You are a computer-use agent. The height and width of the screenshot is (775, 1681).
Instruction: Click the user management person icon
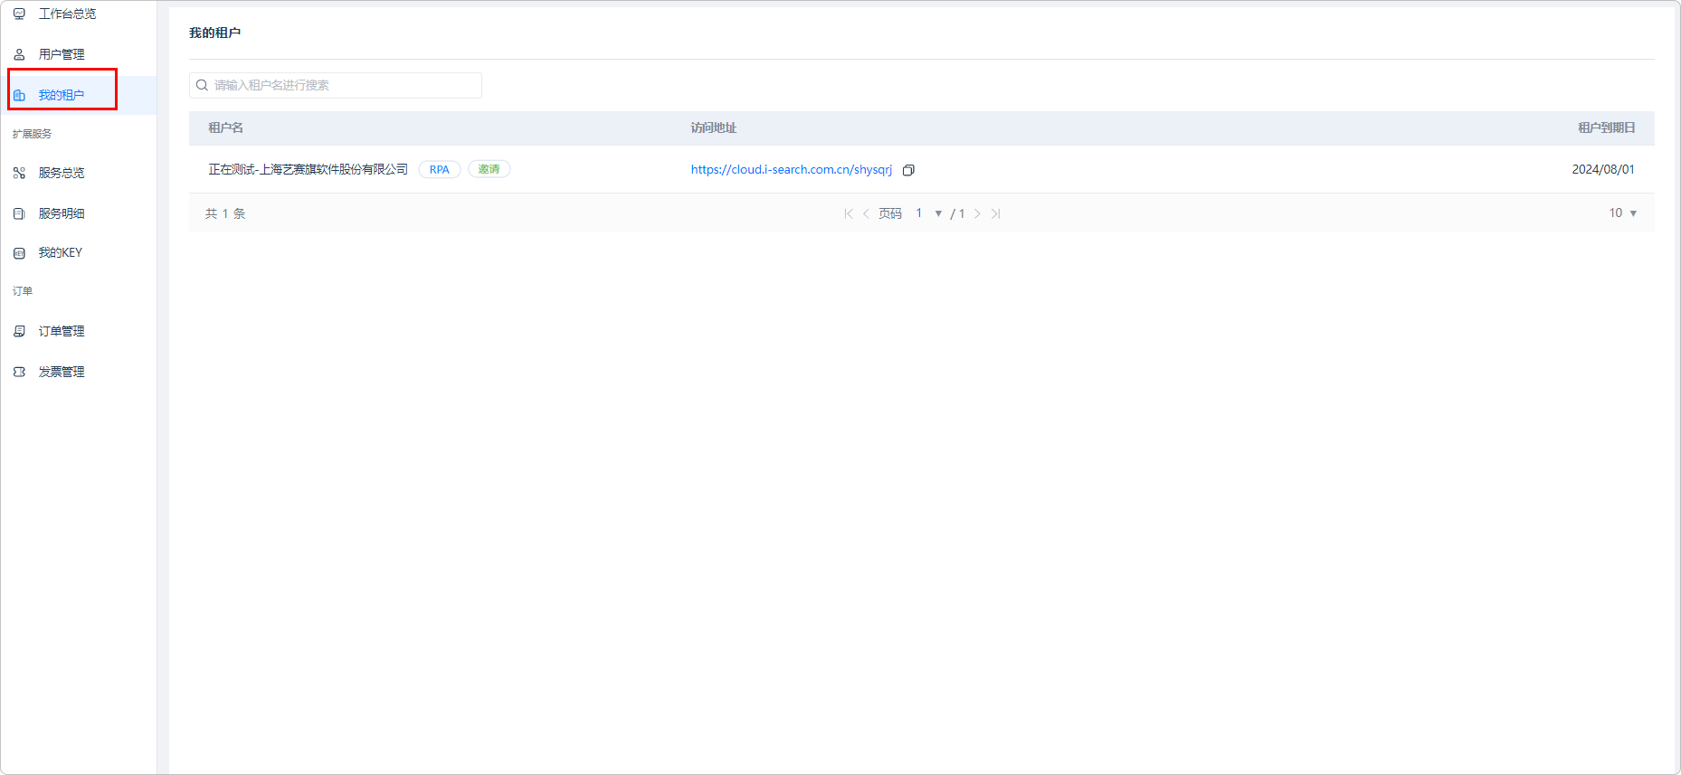(19, 54)
